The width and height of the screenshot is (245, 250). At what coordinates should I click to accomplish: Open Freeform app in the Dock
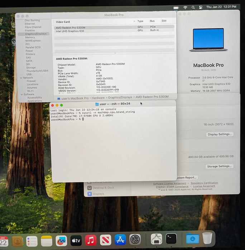61,241
